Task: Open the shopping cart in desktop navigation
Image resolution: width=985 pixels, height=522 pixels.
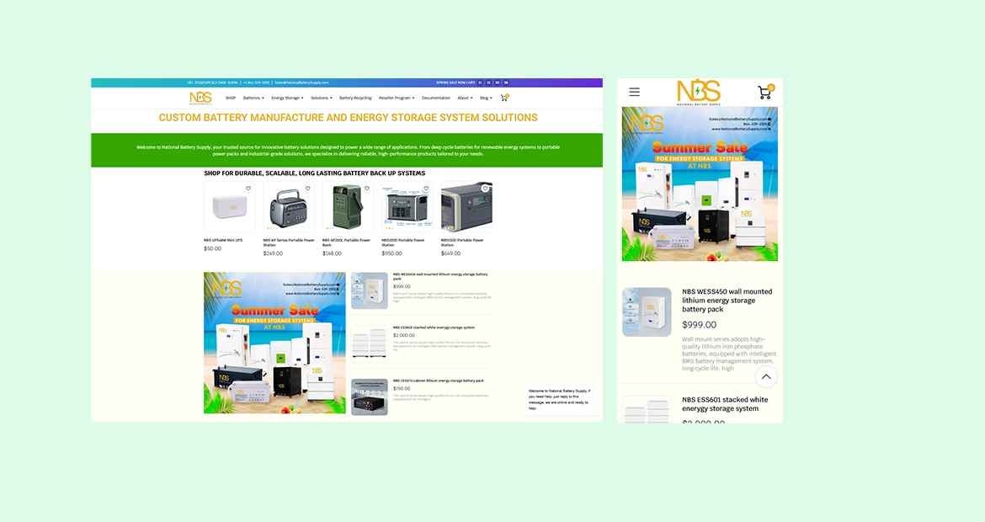Action: click(504, 98)
